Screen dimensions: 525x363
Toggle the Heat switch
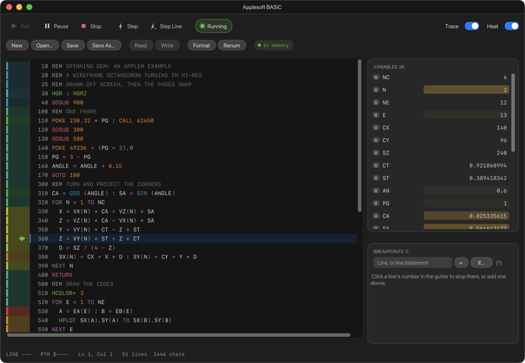512,26
